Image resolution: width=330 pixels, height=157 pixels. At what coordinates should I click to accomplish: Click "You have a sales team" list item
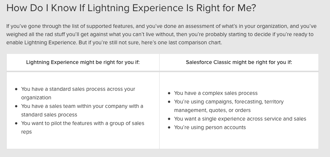pyautogui.click(x=82, y=110)
